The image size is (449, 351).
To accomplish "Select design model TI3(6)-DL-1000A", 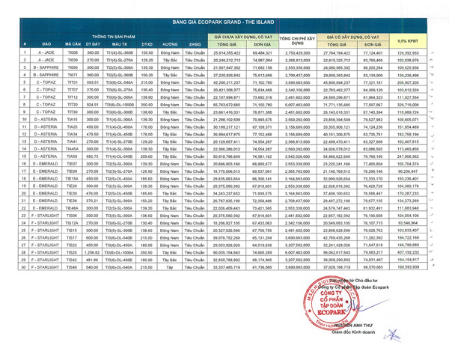I will tap(119, 252).
